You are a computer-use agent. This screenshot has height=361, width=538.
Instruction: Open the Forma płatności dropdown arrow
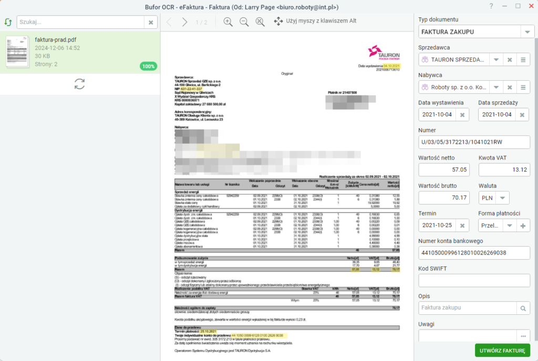coord(510,226)
